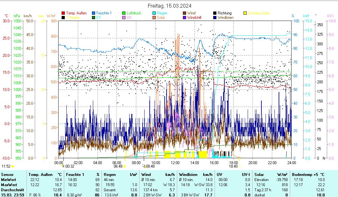Click the hPa pressure axis label
Screen dimensions: 338x197
click(17, 16)
